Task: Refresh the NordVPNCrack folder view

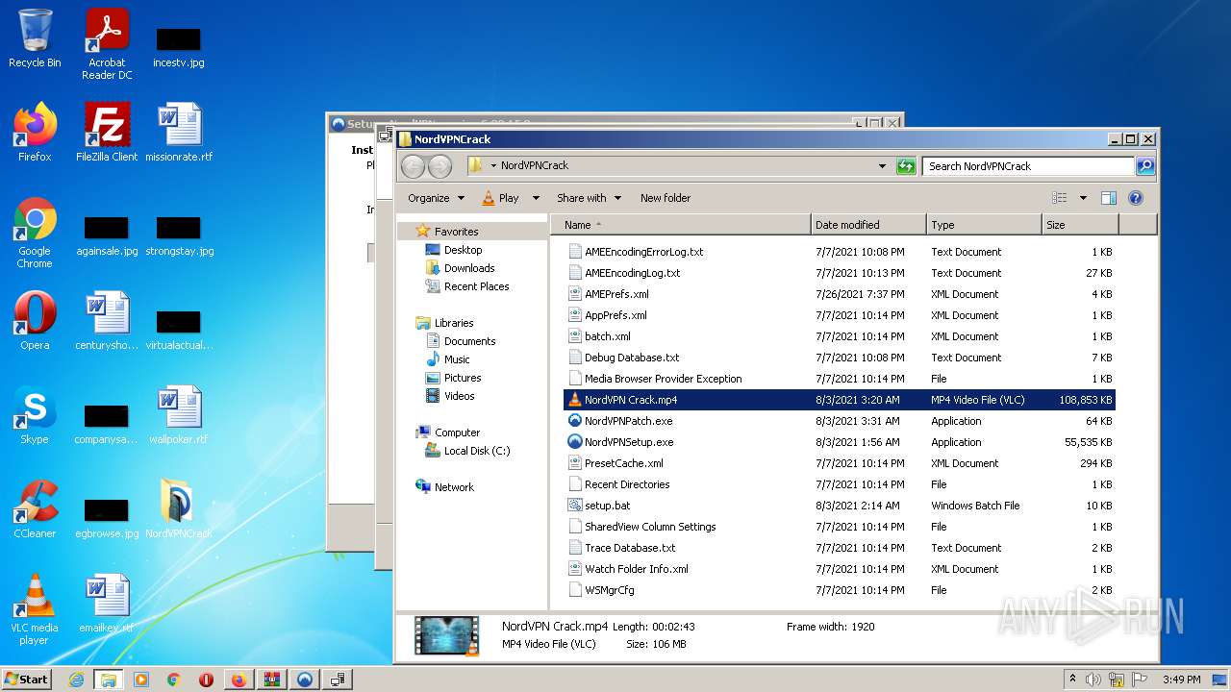Action: coord(906,166)
